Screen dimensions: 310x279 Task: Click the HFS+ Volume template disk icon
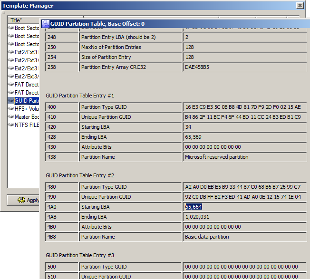tap(11, 109)
